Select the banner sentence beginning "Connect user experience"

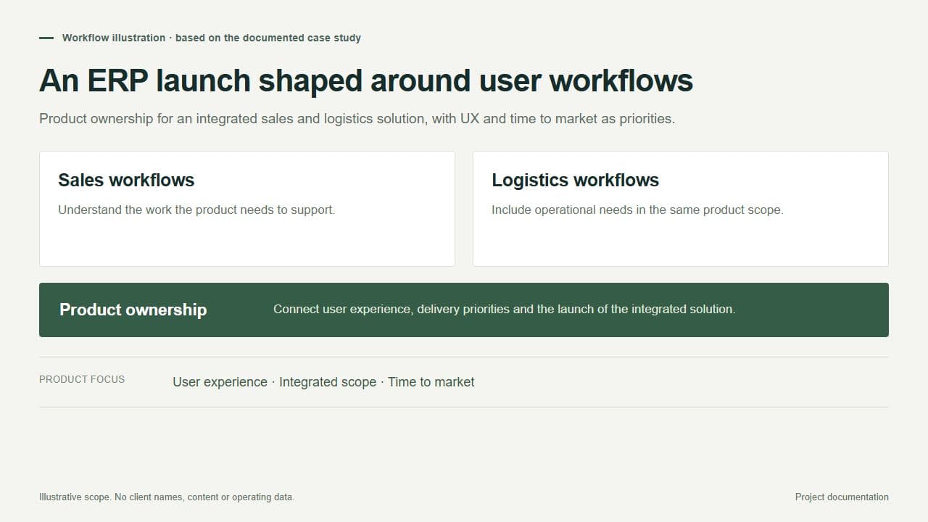504,309
